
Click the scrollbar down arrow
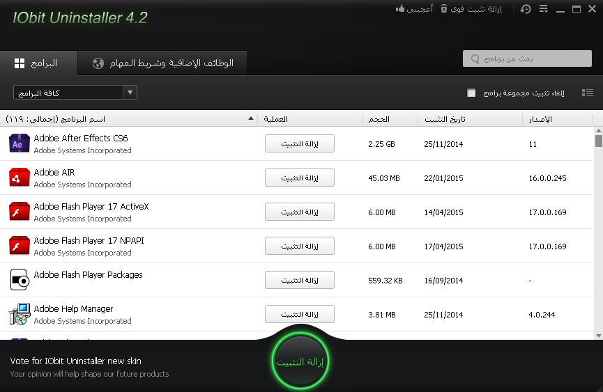pos(598,336)
